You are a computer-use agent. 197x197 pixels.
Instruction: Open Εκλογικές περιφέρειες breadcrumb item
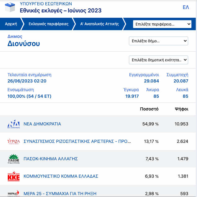pos(48,24)
